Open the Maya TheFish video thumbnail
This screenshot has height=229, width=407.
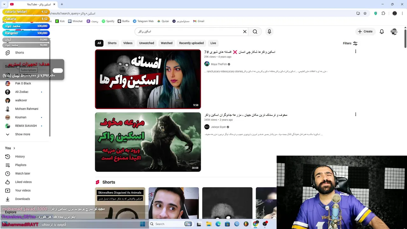coord(148,79)
